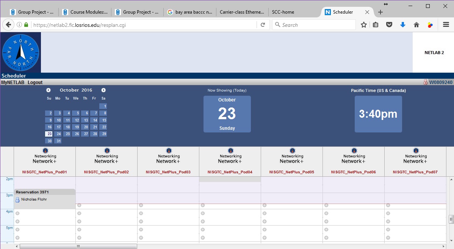Click the MyNETLAB link
The image size is (454, 249).
tap(13, 82)
